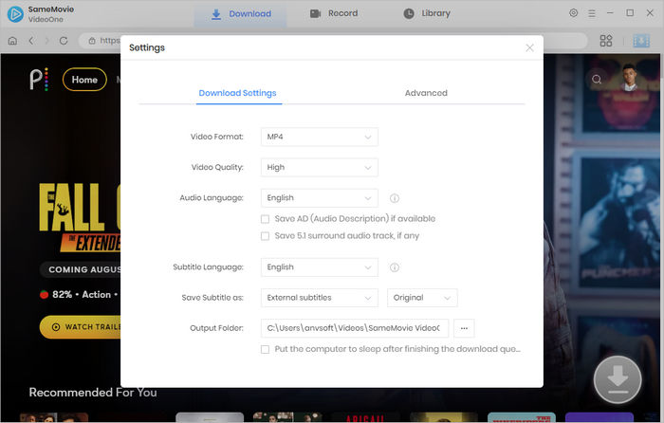Viewport: 664px width, 423px height.
Task: Go to browser home page icon
Action: [x=12, y=41]
